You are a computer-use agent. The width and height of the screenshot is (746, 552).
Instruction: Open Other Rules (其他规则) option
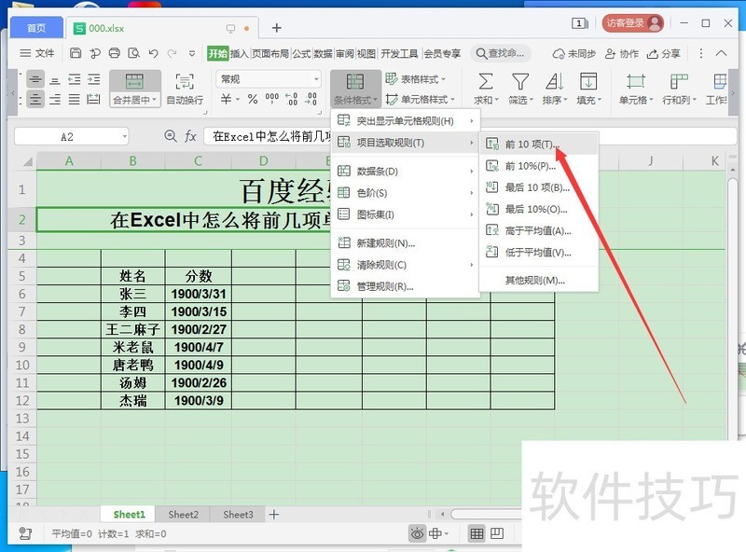[539, 281]
